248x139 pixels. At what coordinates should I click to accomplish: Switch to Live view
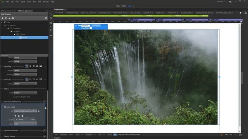click(x=129, y=6)
